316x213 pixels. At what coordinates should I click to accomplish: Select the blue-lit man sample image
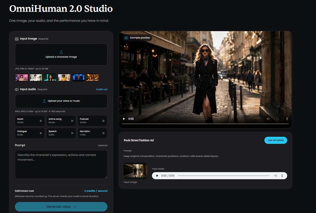[78, 78]
